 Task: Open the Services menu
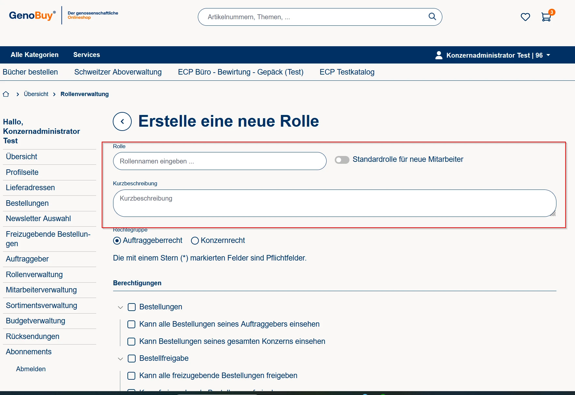[86, 55]
